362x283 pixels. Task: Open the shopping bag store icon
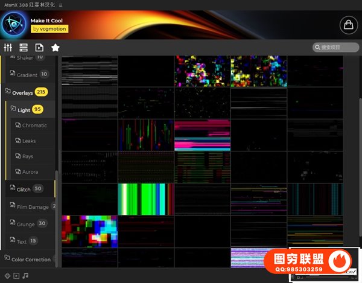pos(347,25)
